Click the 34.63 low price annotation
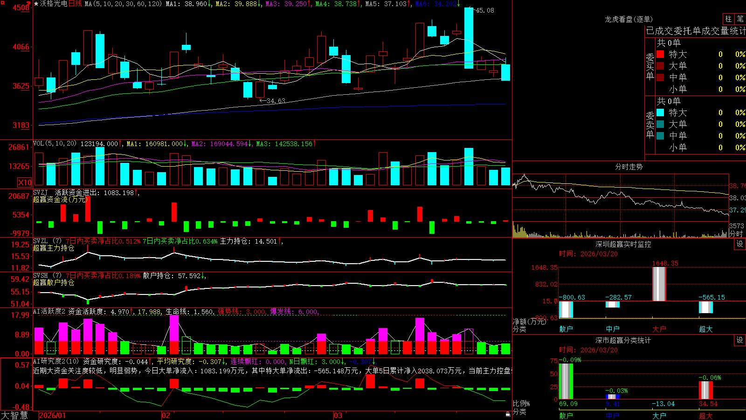The width and height of the screenshot is (746, 420). point(276,101)
